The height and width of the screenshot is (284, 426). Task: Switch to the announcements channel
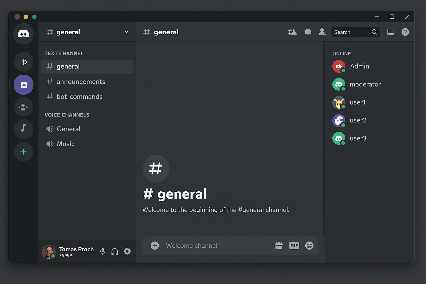click(x=81, y=82)
